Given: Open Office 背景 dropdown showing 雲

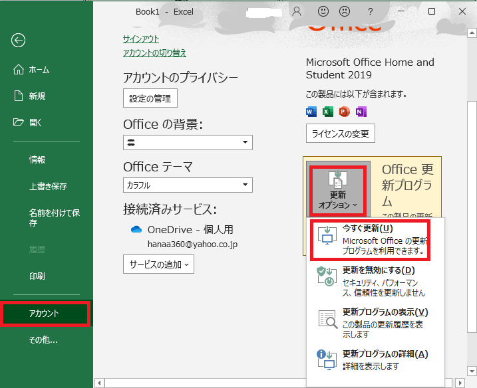Looking at the screenshot, I should pyautogui.click(x=188, y=142).
